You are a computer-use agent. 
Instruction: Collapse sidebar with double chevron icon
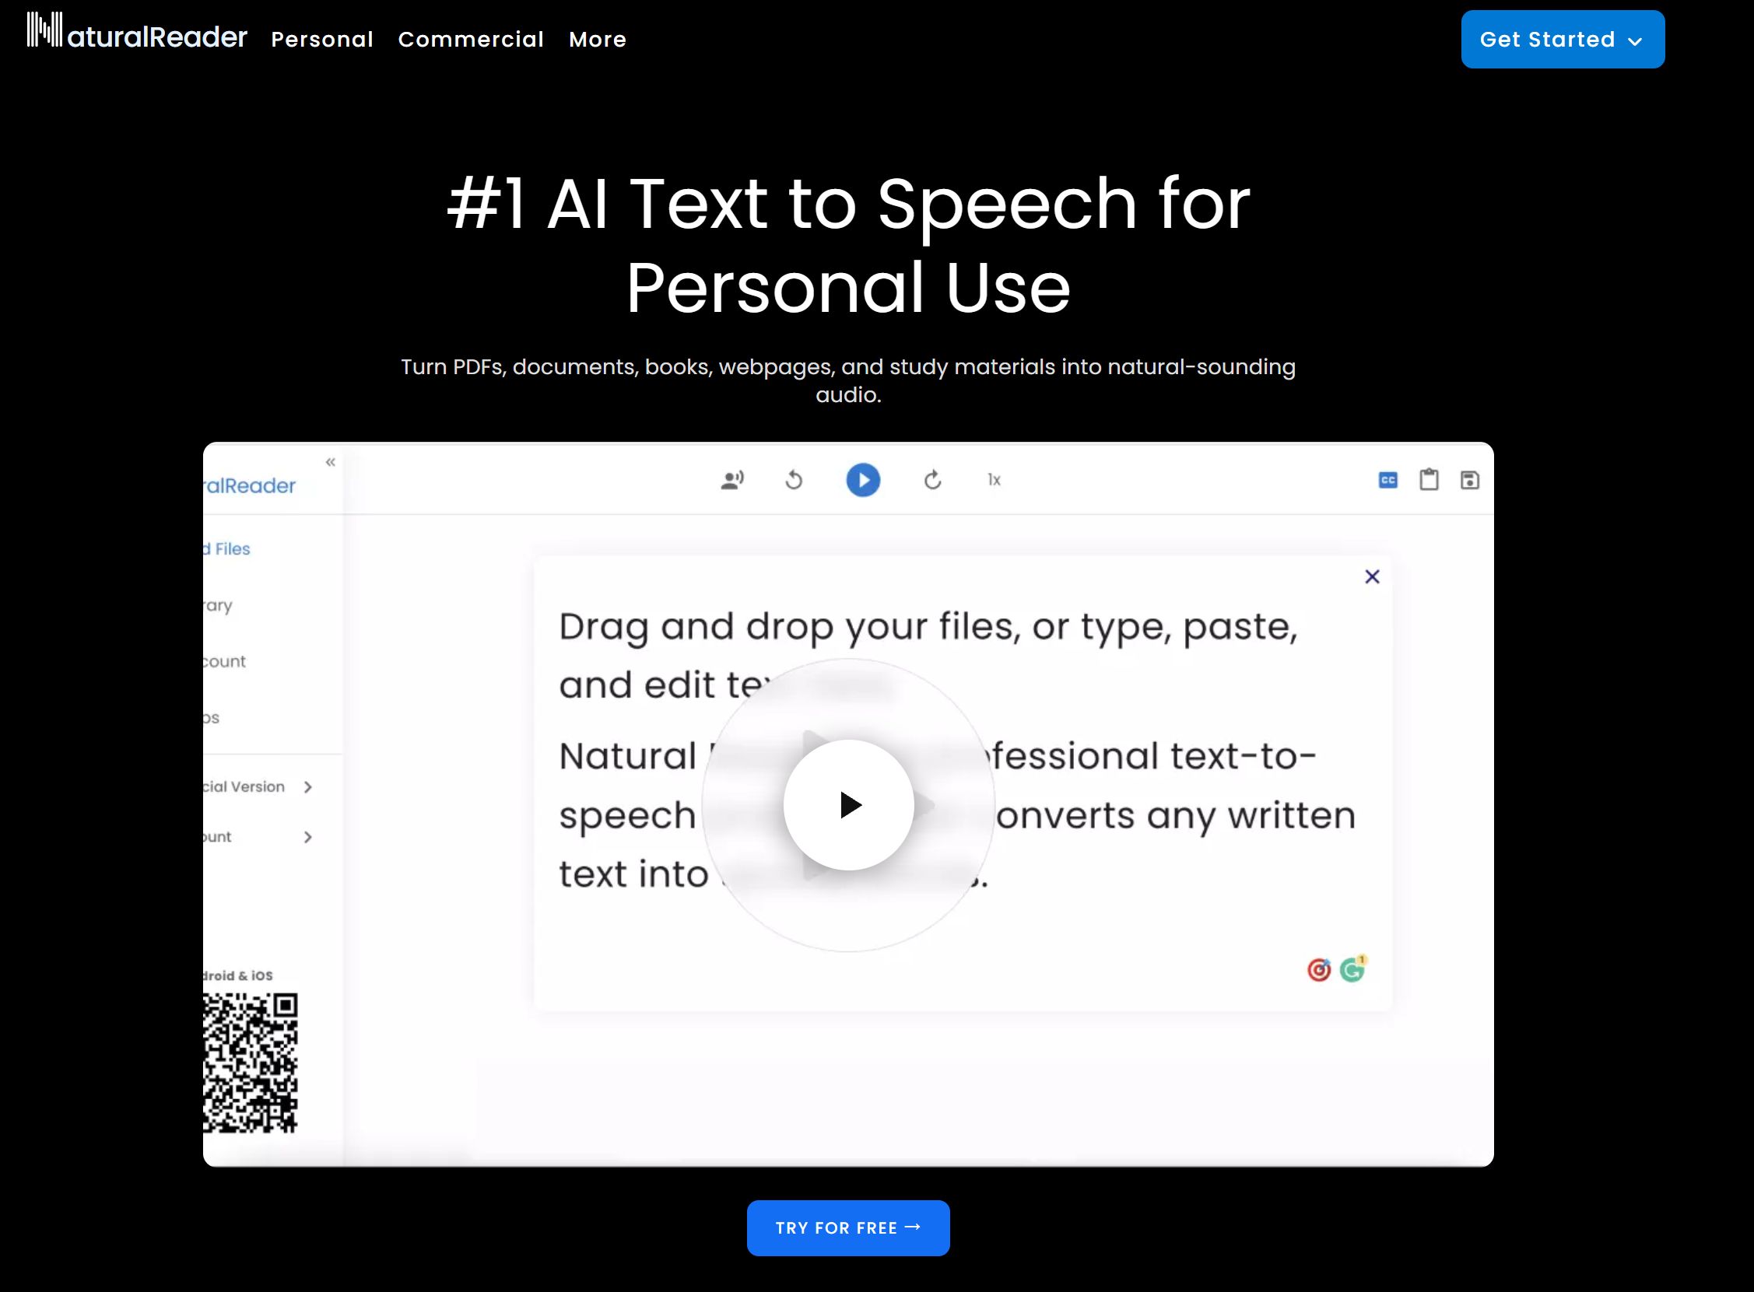(330, 462)
